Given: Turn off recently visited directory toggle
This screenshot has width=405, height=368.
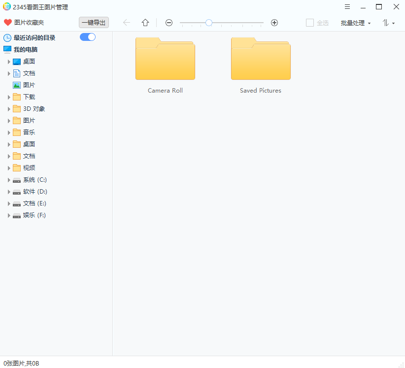Looking at the screenshot, I should pos(87,36).
